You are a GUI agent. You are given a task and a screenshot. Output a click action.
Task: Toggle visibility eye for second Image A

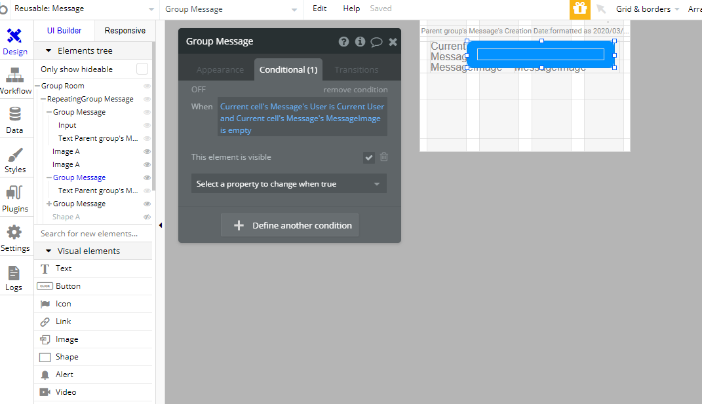point(147,164)
